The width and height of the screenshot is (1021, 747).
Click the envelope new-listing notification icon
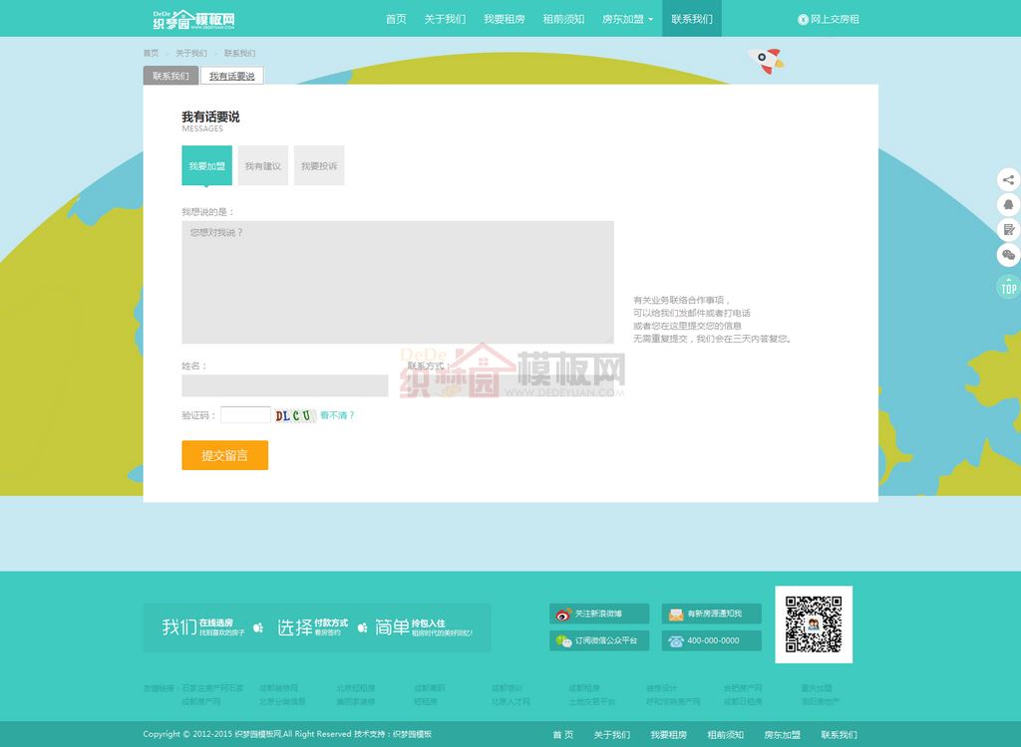[676, 615]
